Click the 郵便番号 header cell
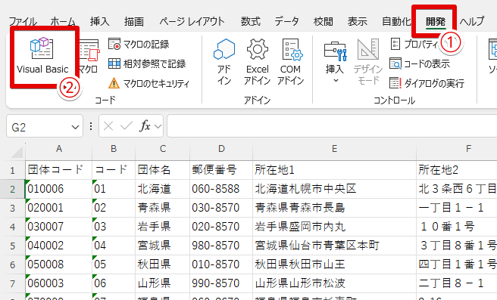 pyautogui.click(x=221, y=170)
